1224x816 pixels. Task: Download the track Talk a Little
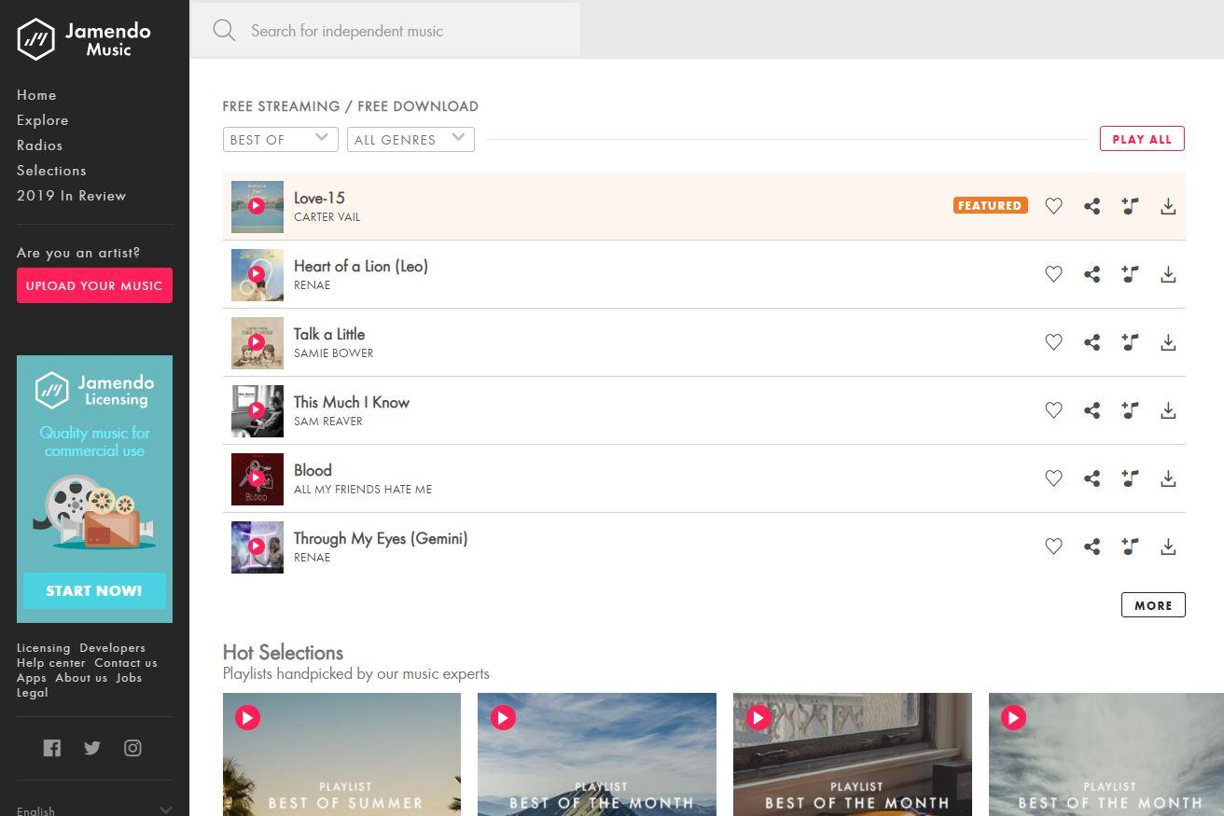(x=1168, y=342)
